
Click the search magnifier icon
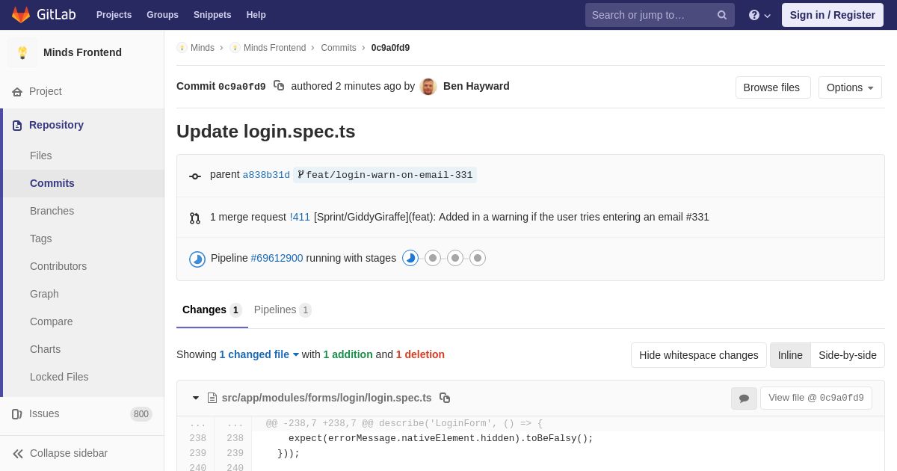click(721, 15)
